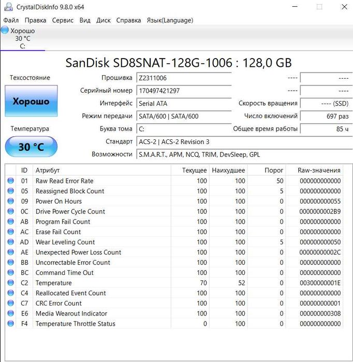Click the SanDisk SD8SNAT-128G-1006 model title
This screenshot has width=353, height=362.
point(179,63)
